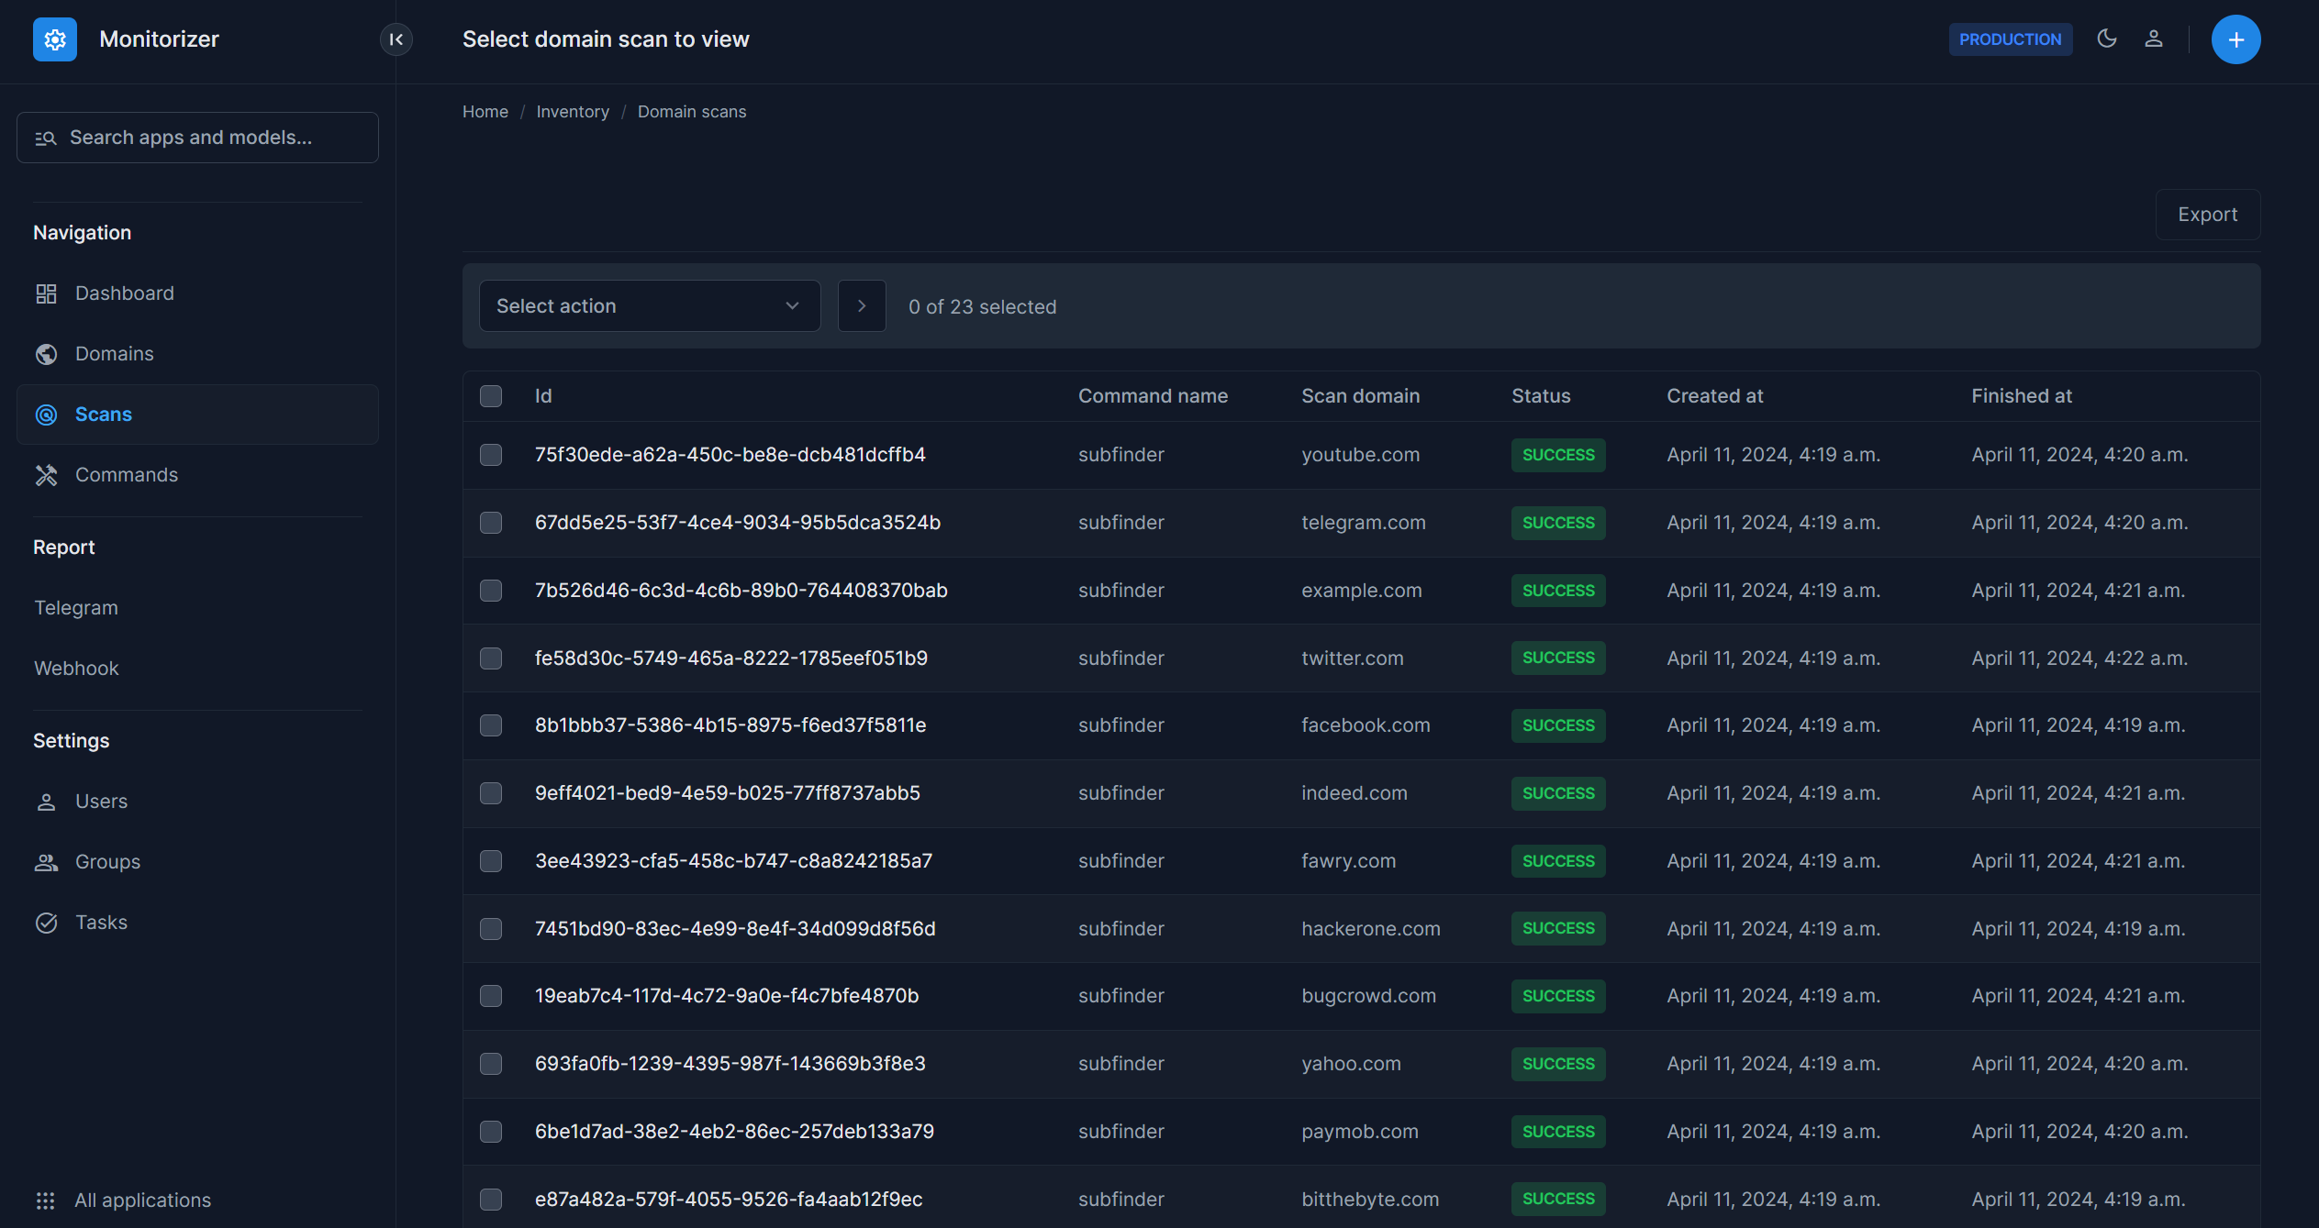
Task: Check the paymob.com scan row checkbox
Action: (x=491, y=1132)
